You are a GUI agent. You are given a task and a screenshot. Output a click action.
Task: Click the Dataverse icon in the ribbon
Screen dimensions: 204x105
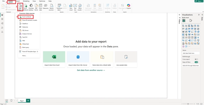pos(45,6)
